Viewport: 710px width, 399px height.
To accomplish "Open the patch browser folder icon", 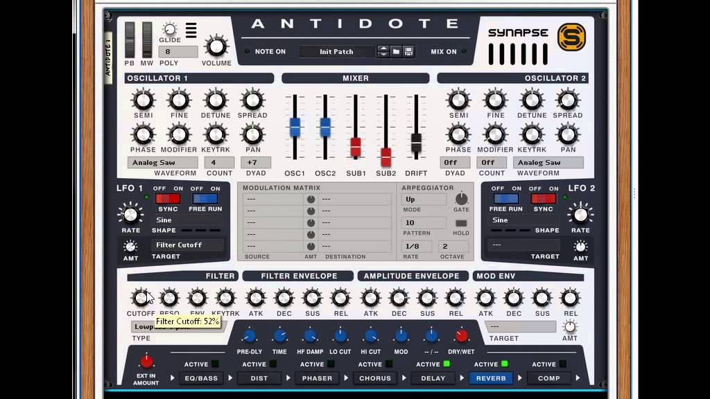I will [x=396, y=51].
